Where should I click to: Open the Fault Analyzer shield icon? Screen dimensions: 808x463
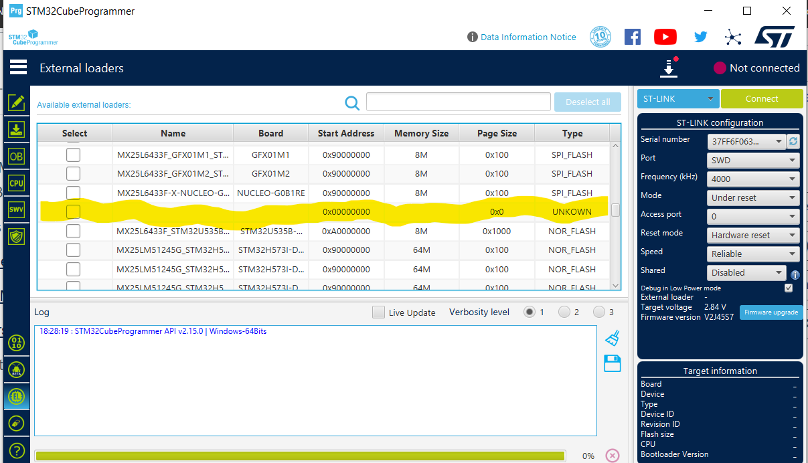(17, 236)
